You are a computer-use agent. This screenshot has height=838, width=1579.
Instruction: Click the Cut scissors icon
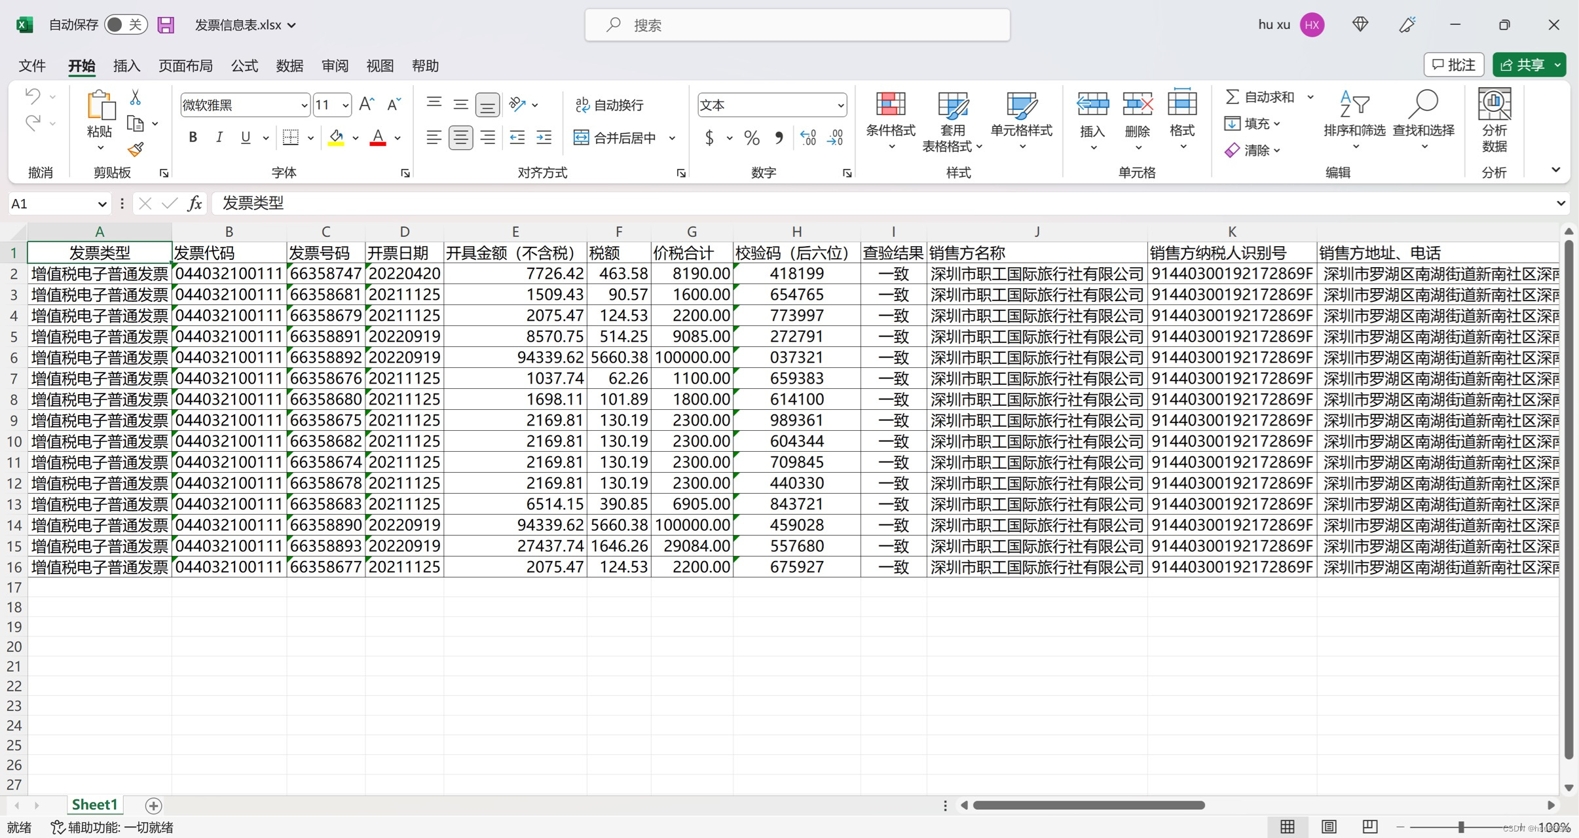tap(136, 98)
